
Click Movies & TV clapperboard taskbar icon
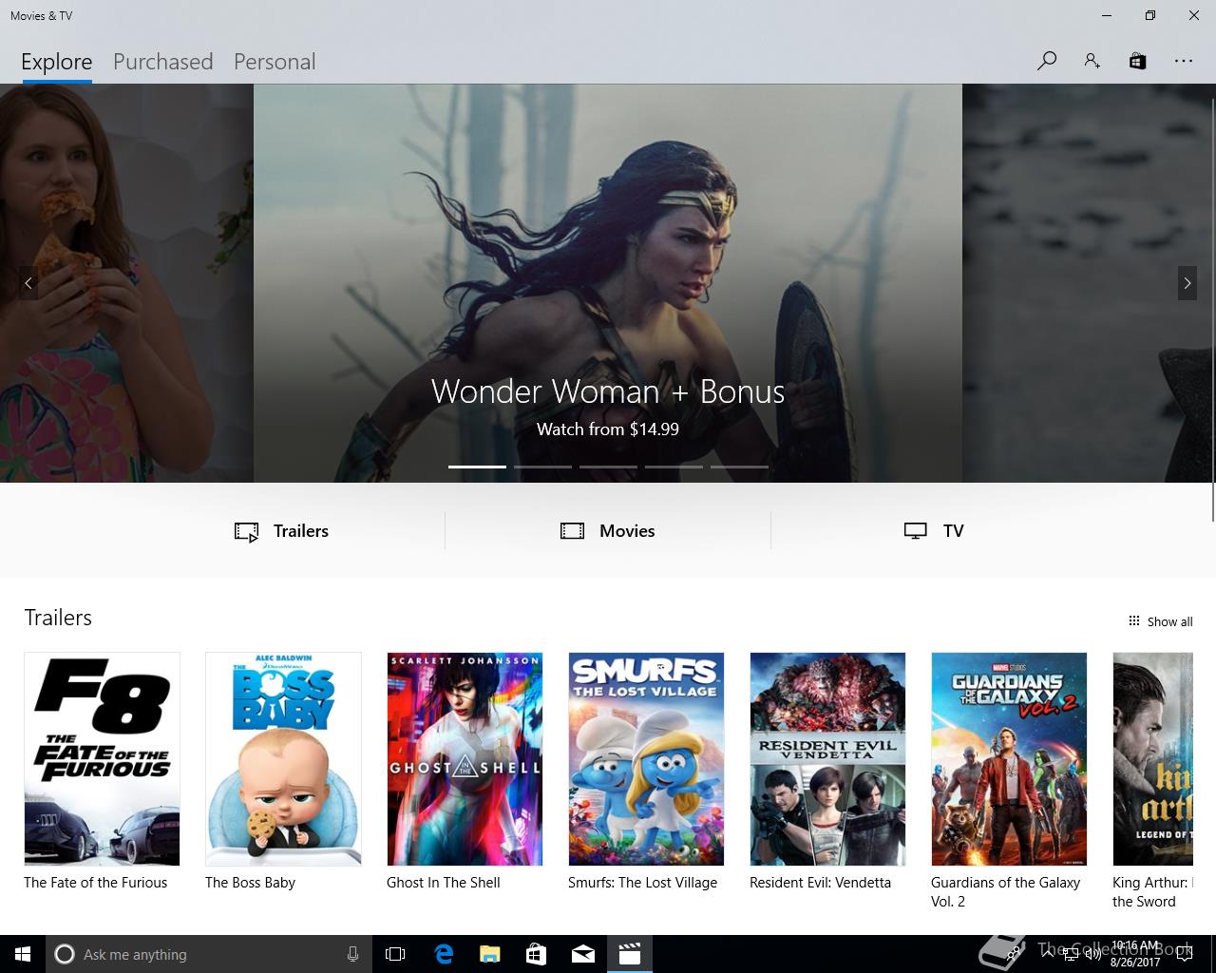pos(629,954)
